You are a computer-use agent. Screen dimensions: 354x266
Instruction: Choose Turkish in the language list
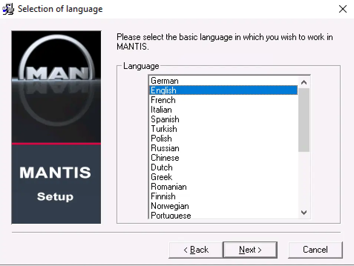coord(164,129)
